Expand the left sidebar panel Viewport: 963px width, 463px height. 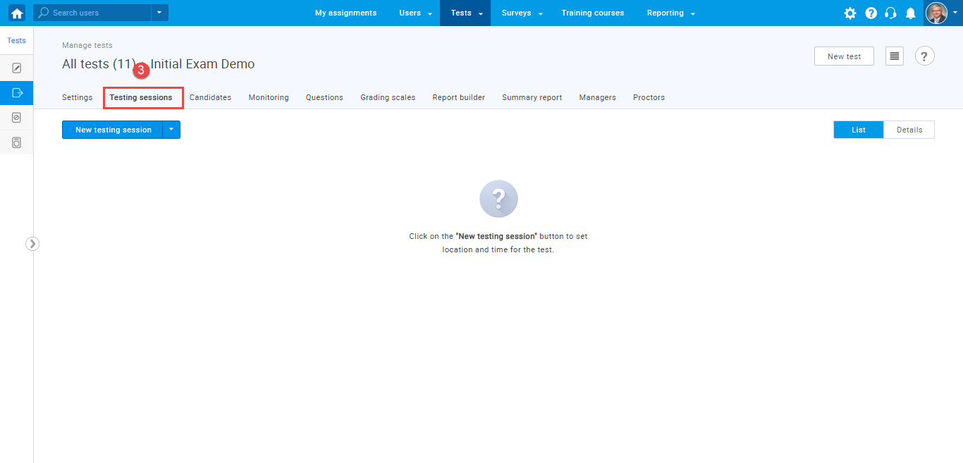(x=32, y=243)
